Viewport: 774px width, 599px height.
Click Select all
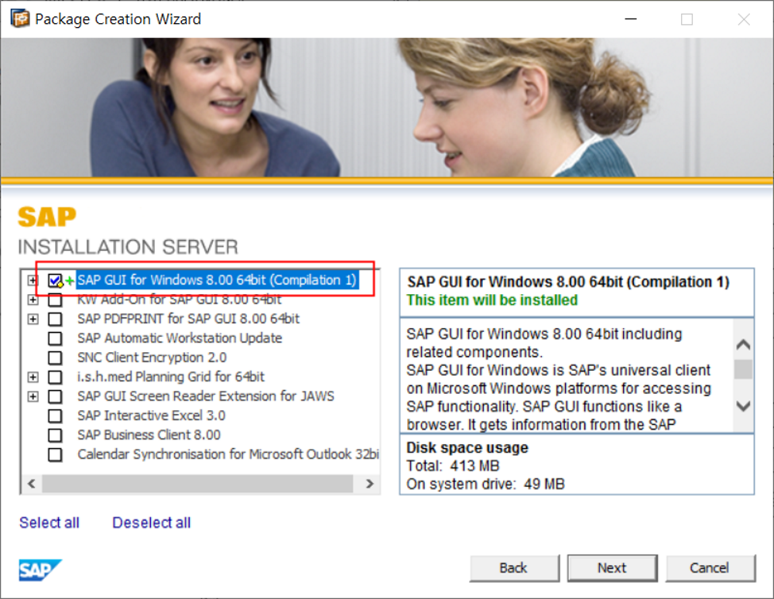pyautogui.click(x=49, y=522)
